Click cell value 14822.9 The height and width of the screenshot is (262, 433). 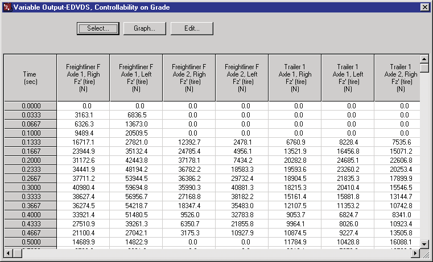pyautogui.click(x=137, y=242)
